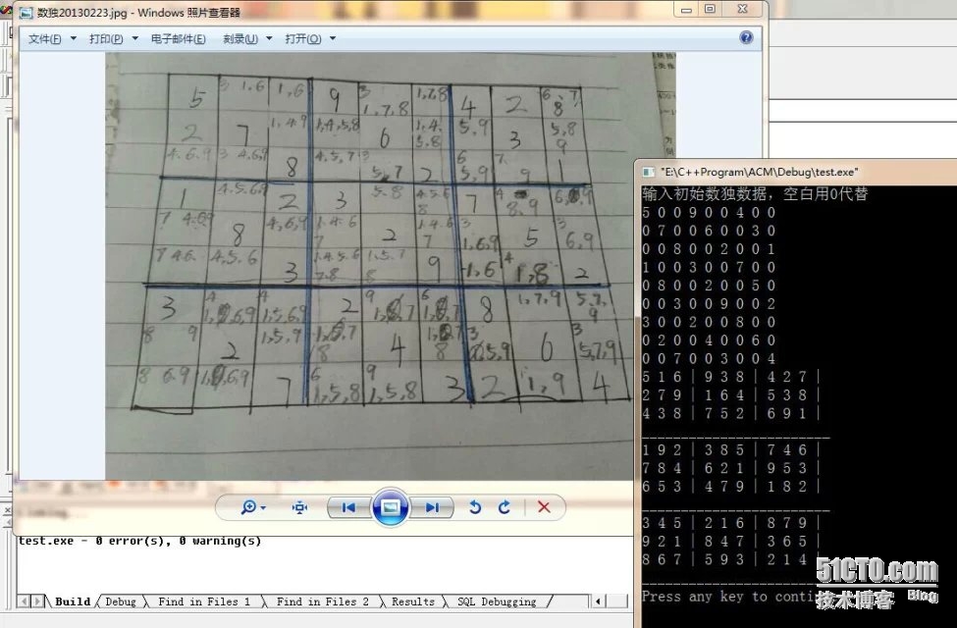This screenshot has width=957, height=628.
Task: Switch to the Find in Files 2 tab
Action: pyautogui.click(x=322, y=602)
